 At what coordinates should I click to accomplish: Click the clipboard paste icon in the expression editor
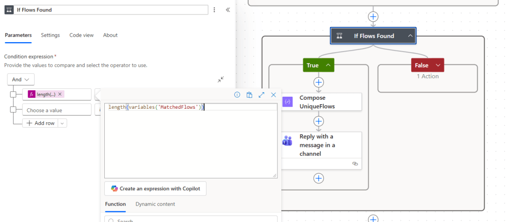point(249,95)
